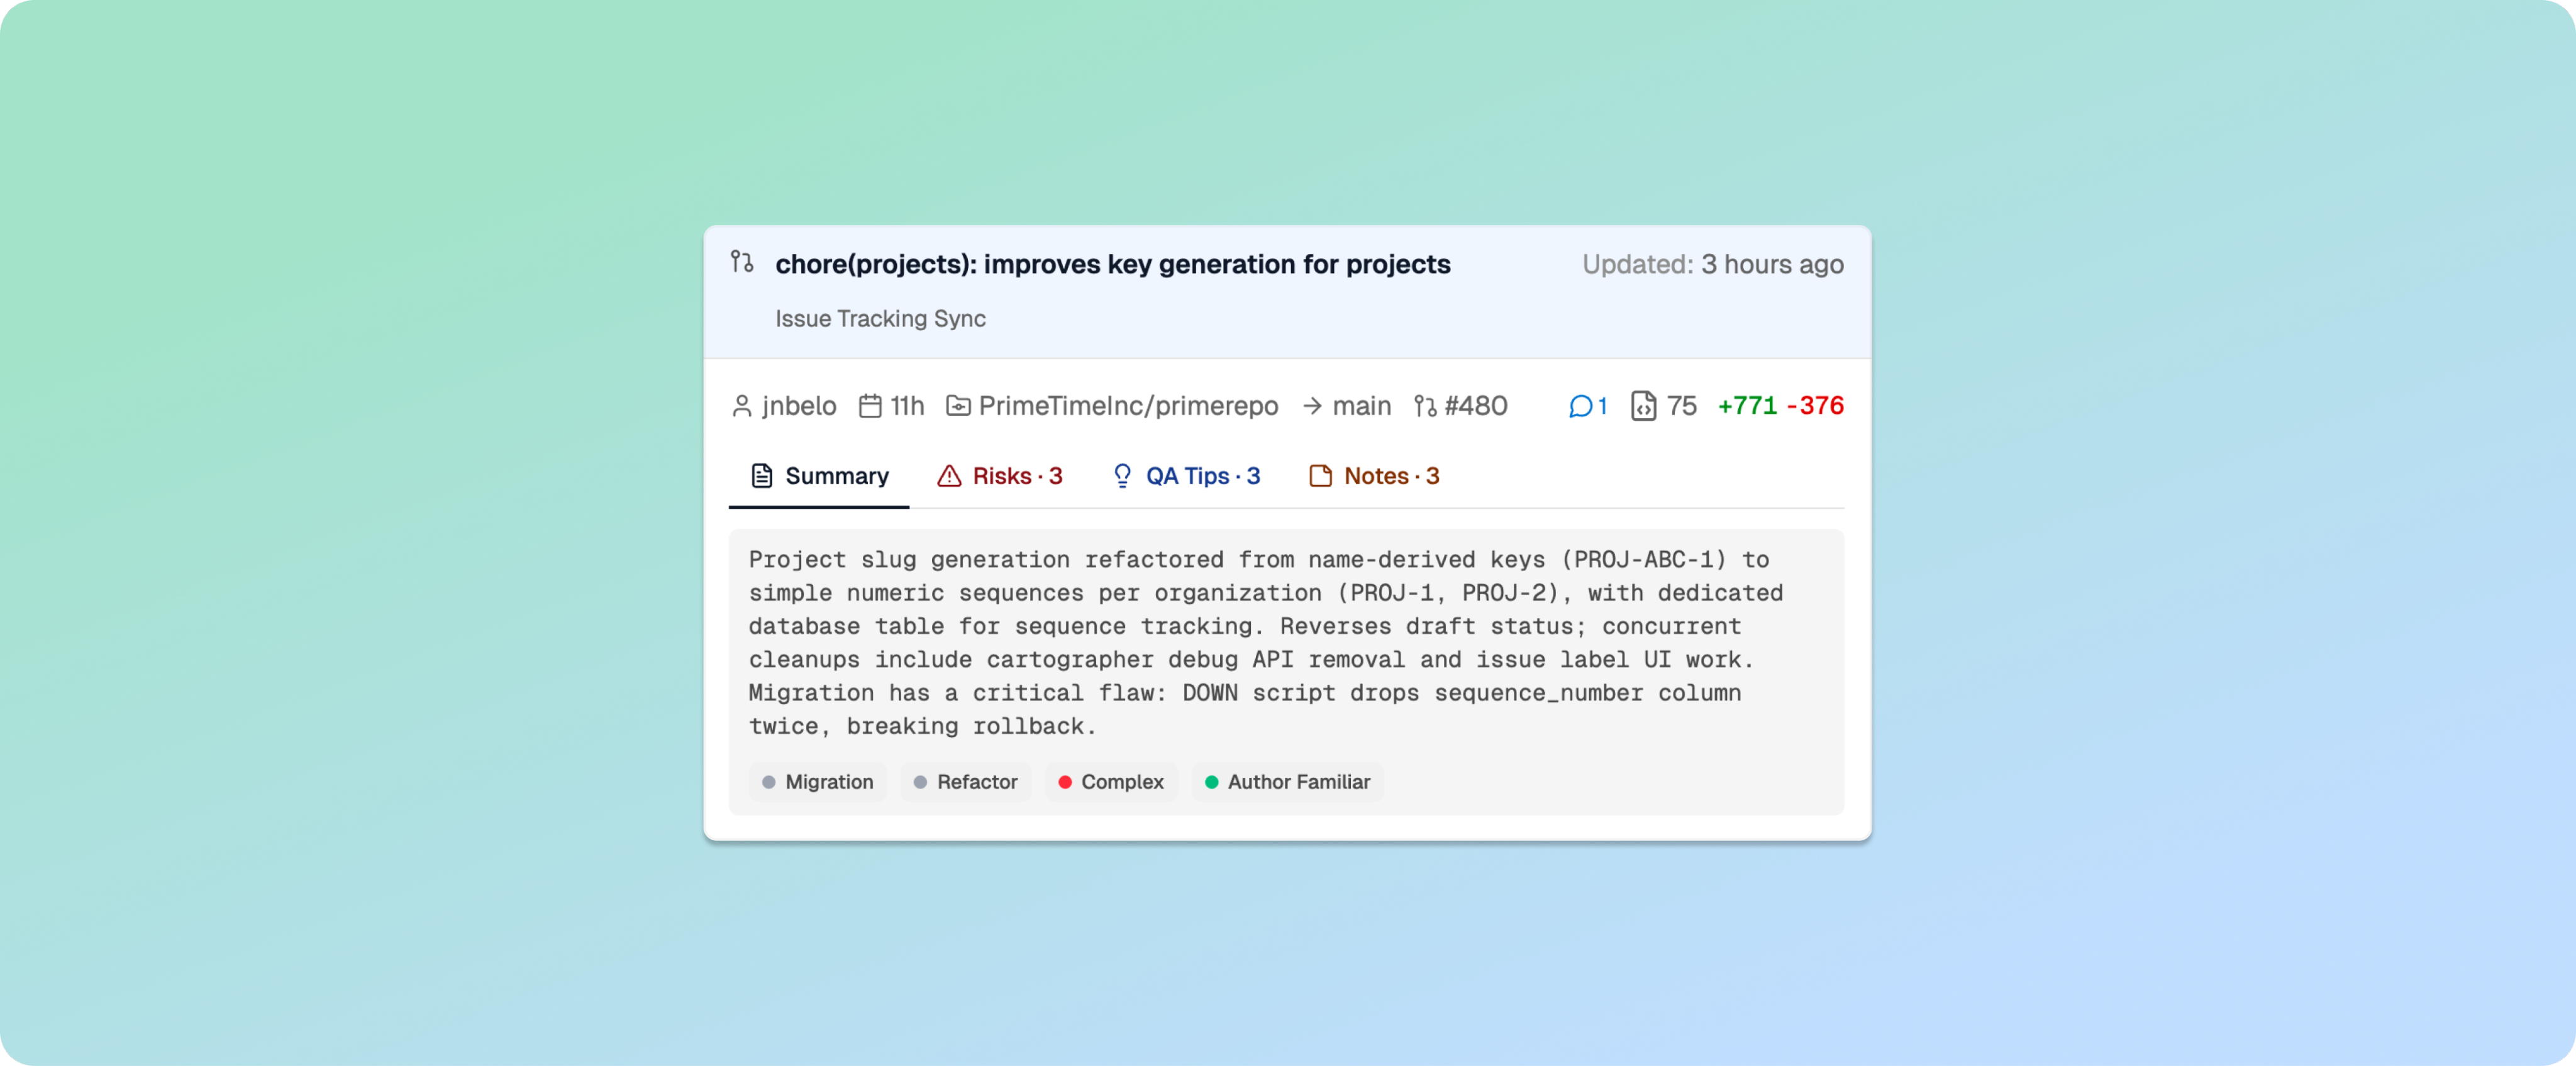Click the calendar icon beside 11h

point(870,406)
